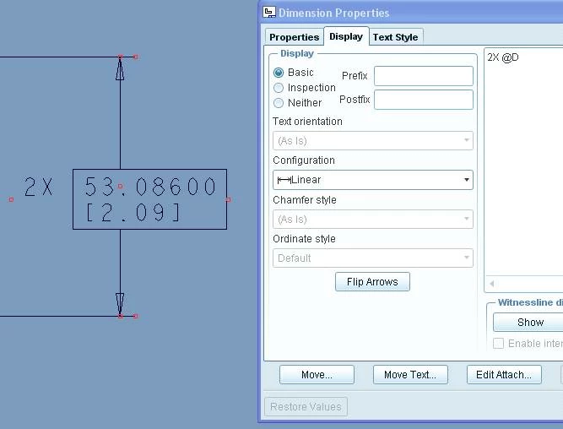563x429 pixels.
Task: Click the Linear configuration icon in dropdown
Action: (284, 180)
